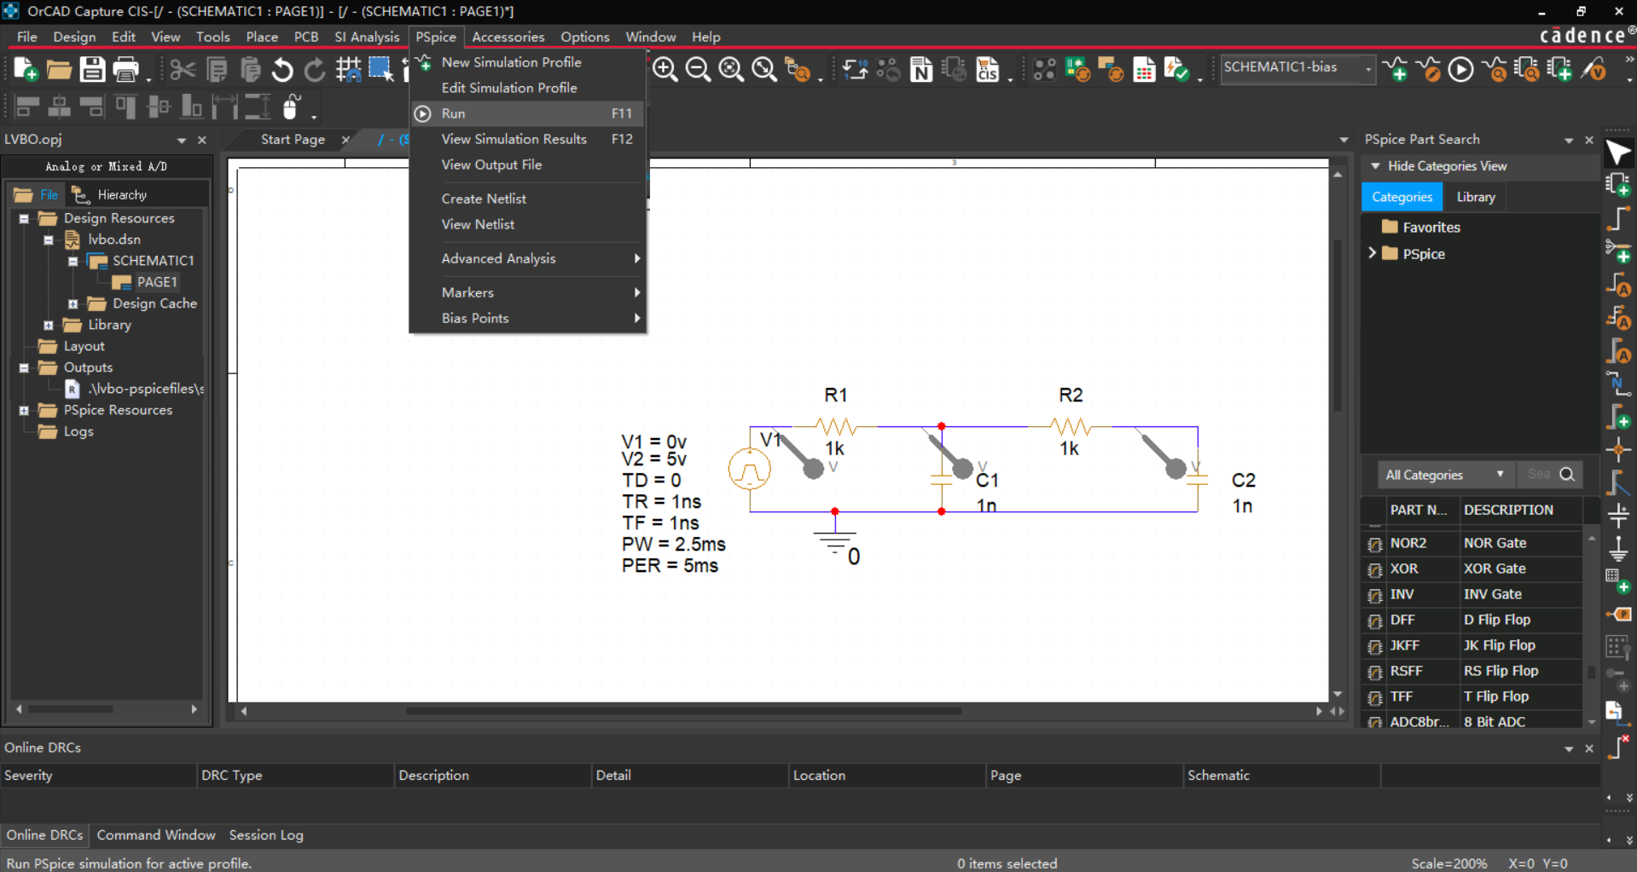Expand the Library folder node
Image resolution: width=1637 pixels, height=872 pixels.
49,326
